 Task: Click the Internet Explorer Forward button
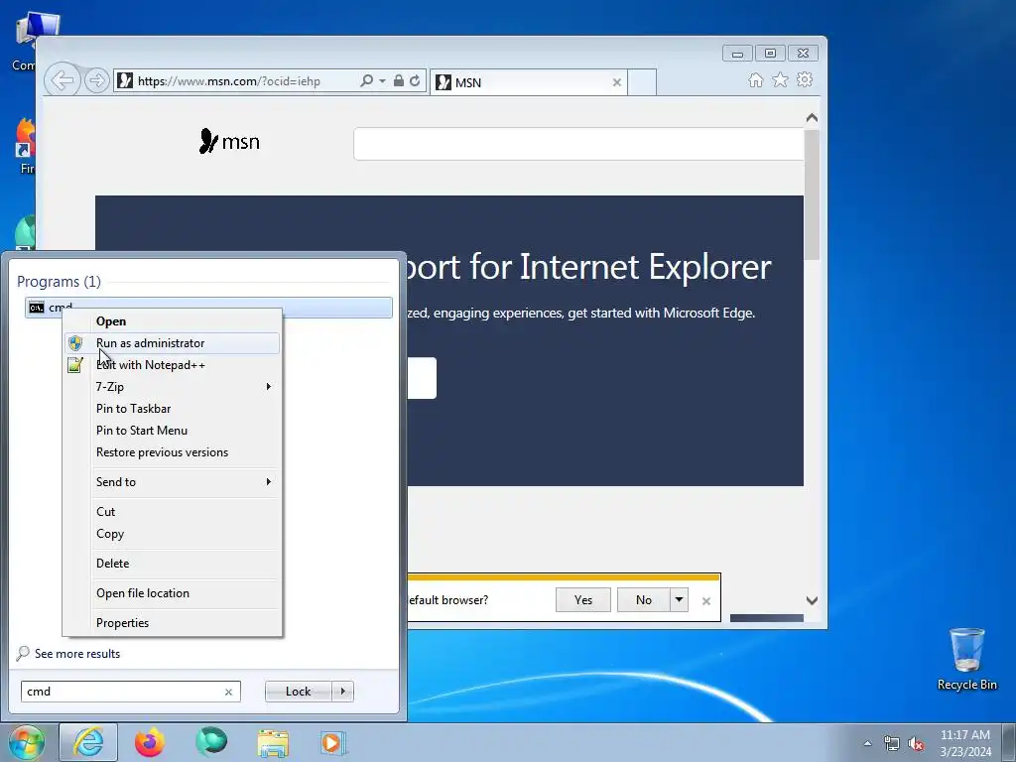[x=97, y=80]
